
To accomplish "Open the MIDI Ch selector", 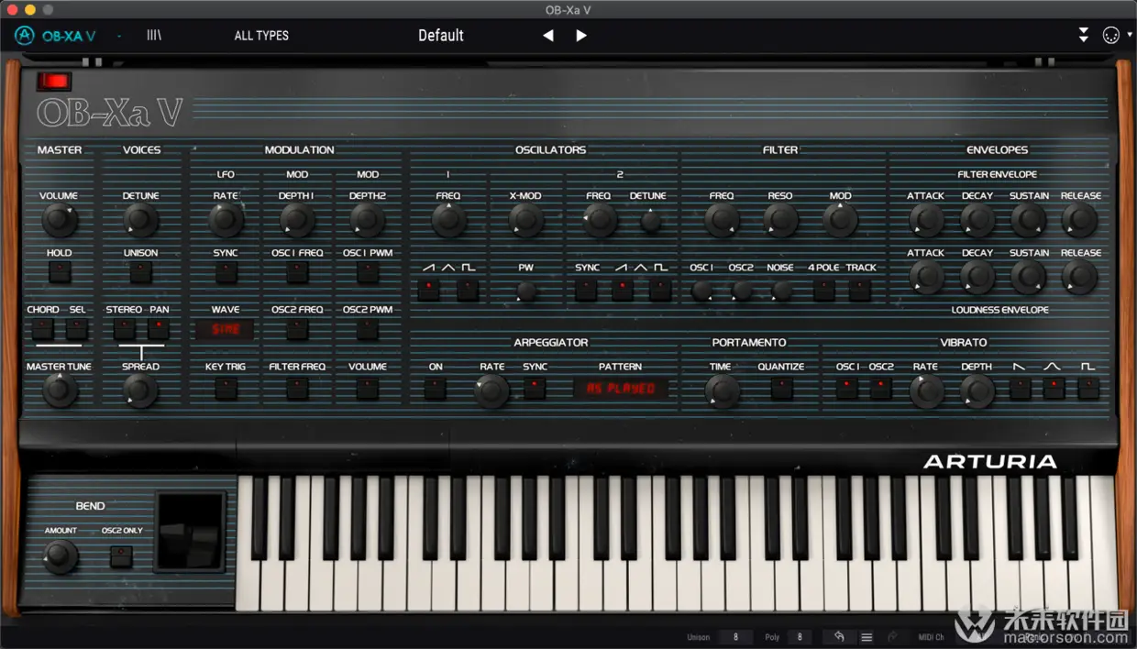I will click(x=981, y=637).
